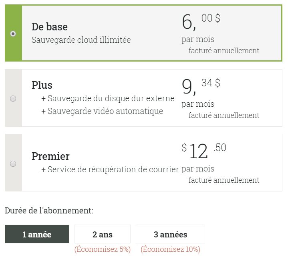Click the $12.50 Premier price

point(204,151)
